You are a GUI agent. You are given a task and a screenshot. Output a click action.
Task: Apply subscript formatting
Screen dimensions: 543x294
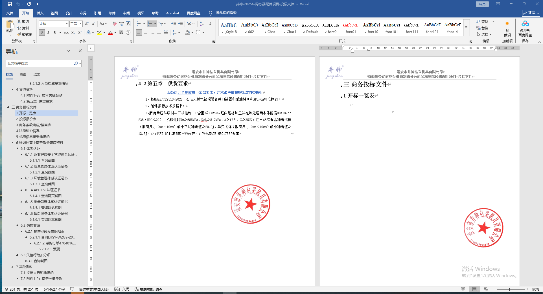pos(73,32)
